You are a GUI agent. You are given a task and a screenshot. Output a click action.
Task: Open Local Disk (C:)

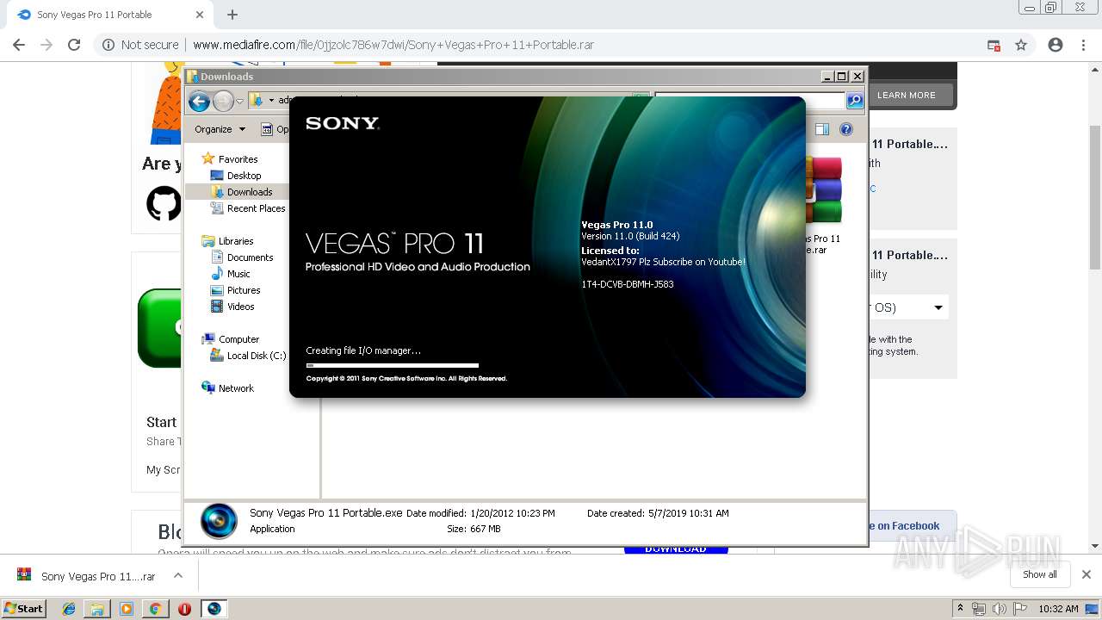pos(256,356)
